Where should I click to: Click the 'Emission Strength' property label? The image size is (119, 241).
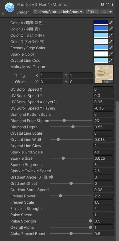coord(26,209)
